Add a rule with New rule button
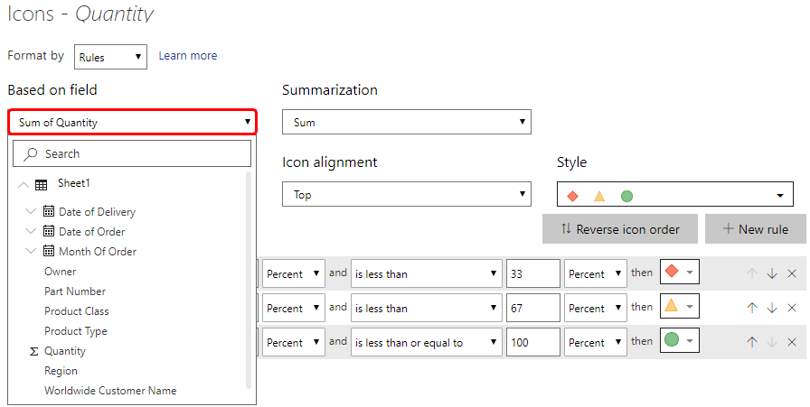 click(x=755, y=229)
